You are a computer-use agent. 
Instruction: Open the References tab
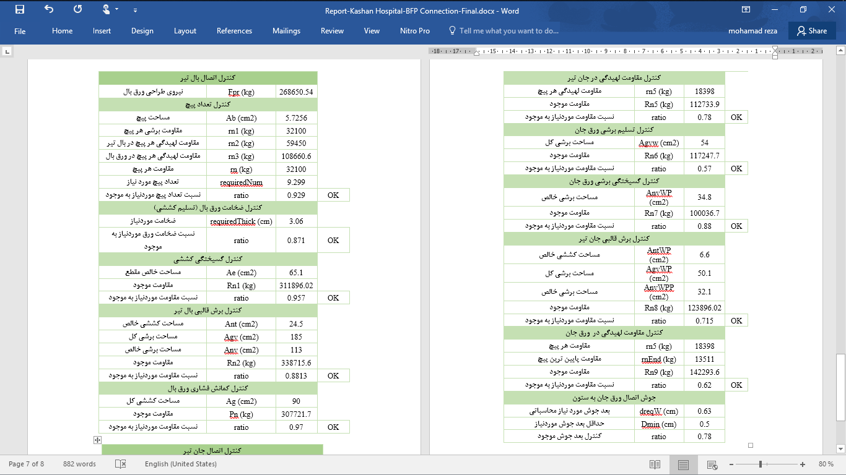[x=234, y=31]
